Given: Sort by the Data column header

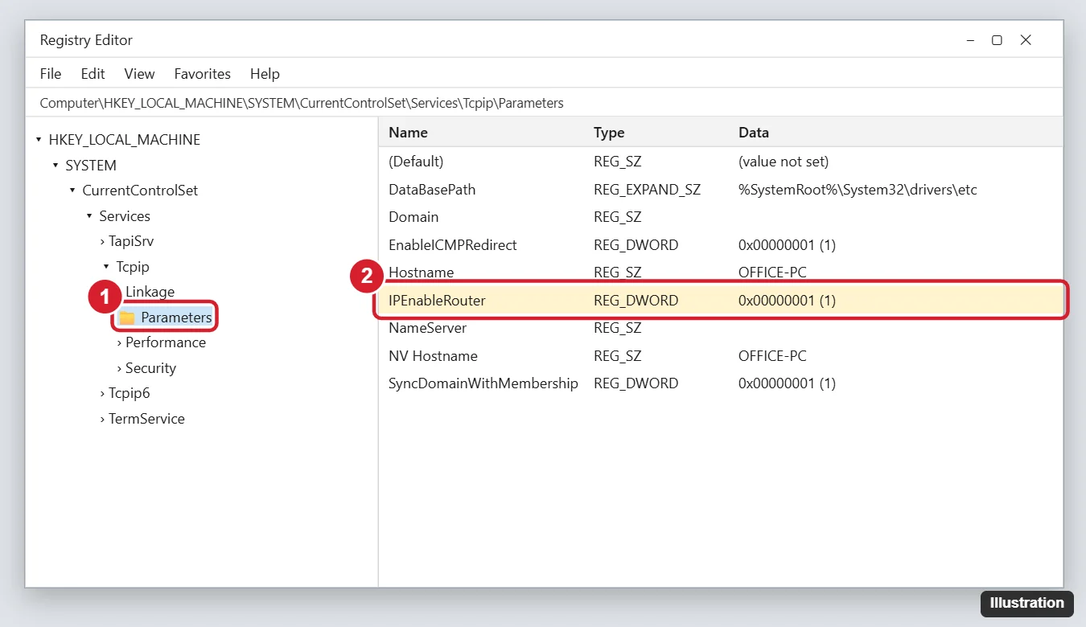Looking at the screenshot, I should (x=754, y=133).
